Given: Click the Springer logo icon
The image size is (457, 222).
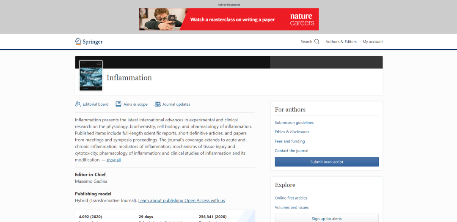Looking at the screenshot, I should tap(78, 41).
